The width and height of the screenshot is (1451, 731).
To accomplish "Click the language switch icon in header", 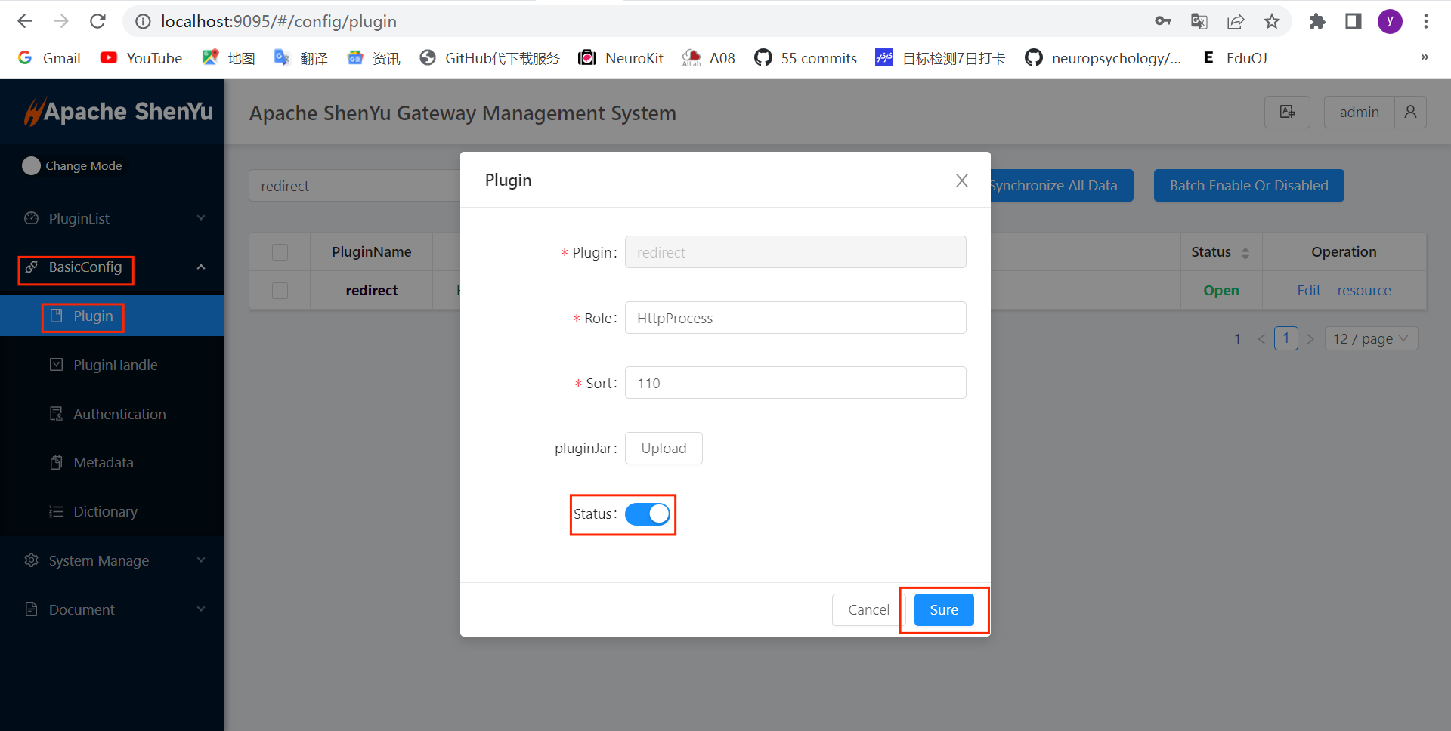I will 1286,113.
